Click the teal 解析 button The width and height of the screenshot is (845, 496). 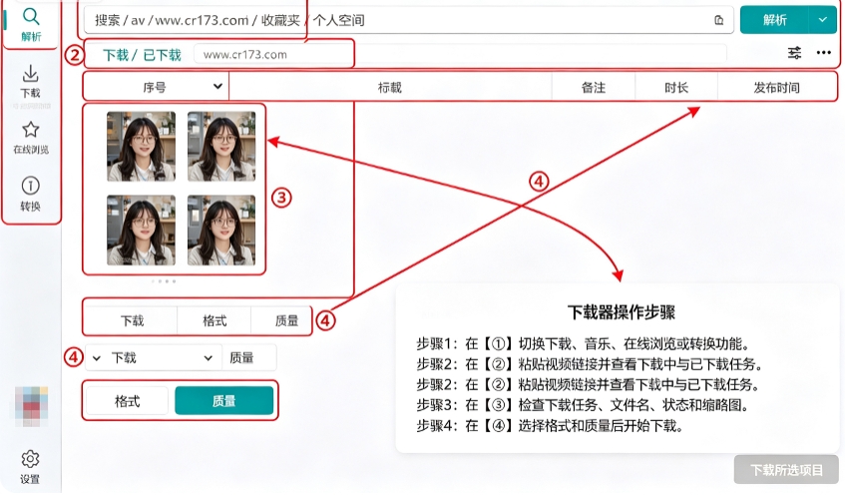pyautogui.click(x=774, y=20)
